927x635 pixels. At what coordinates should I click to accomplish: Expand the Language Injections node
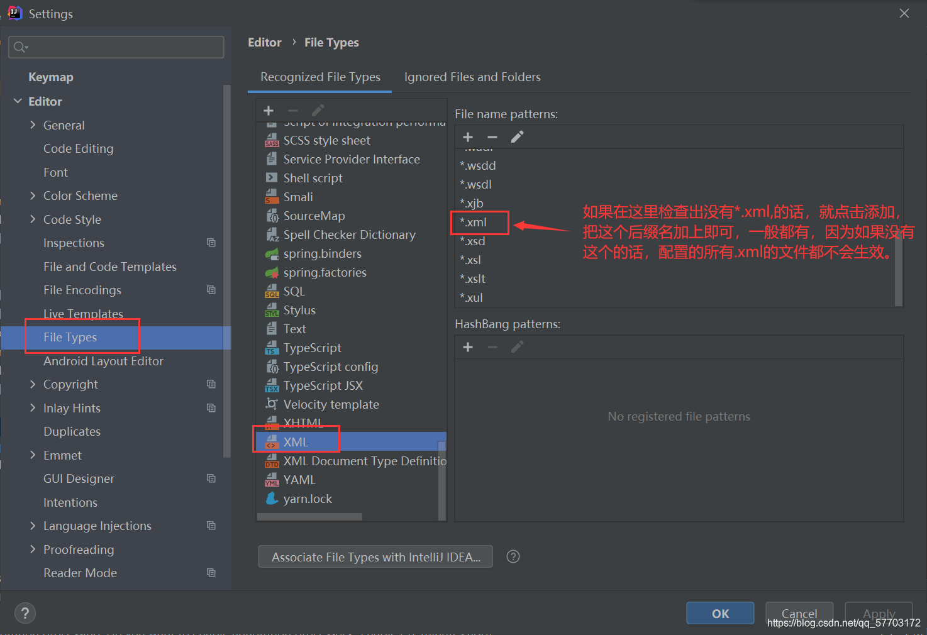coord(33,526)
